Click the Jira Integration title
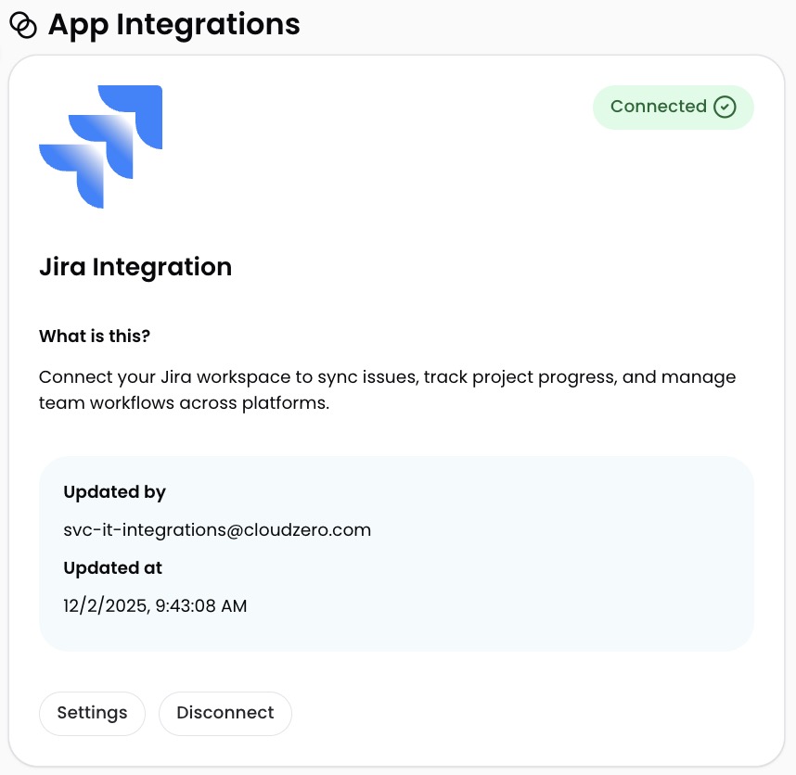Image resolution: width=796 pixels, height=775 pixels. tap(135, 267)
